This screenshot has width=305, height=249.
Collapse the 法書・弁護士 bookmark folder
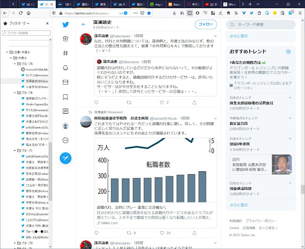pyautogui.click(x=7, y=52)
